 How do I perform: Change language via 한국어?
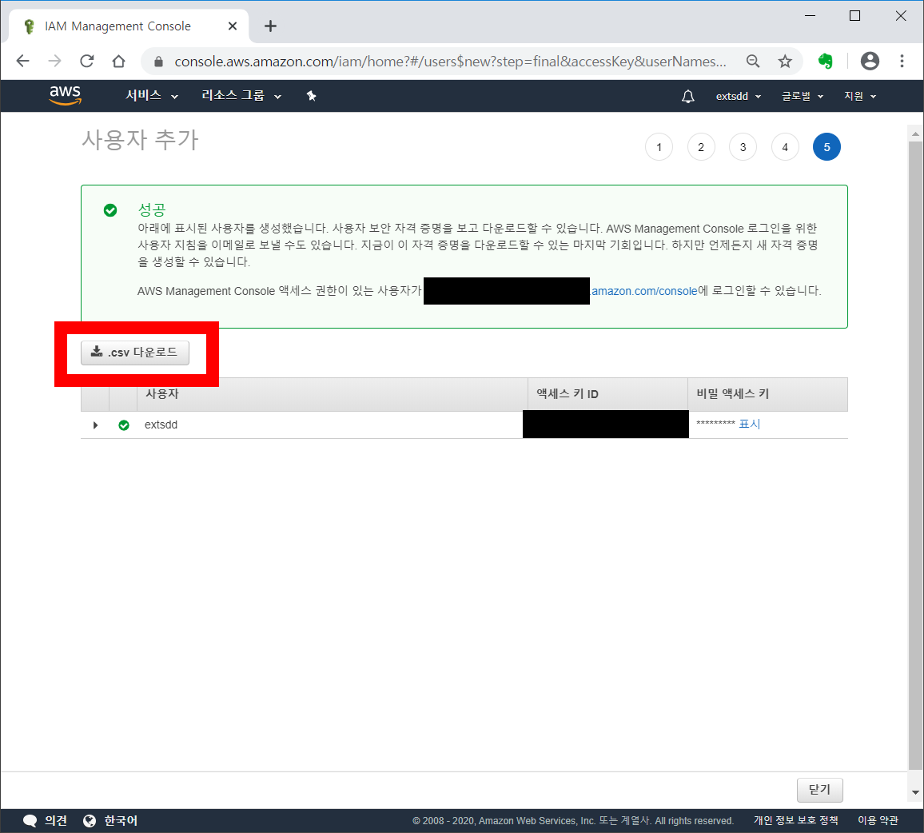(x=121, y=821)
